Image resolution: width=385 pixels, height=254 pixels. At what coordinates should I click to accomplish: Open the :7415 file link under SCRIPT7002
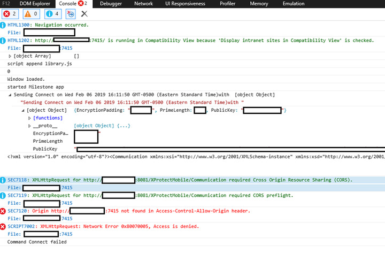tap(66, 234)
